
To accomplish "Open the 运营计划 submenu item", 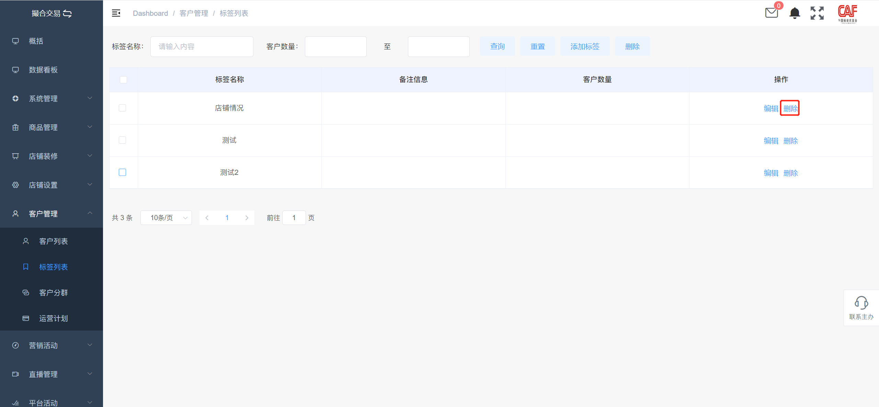I will point(52,319).
